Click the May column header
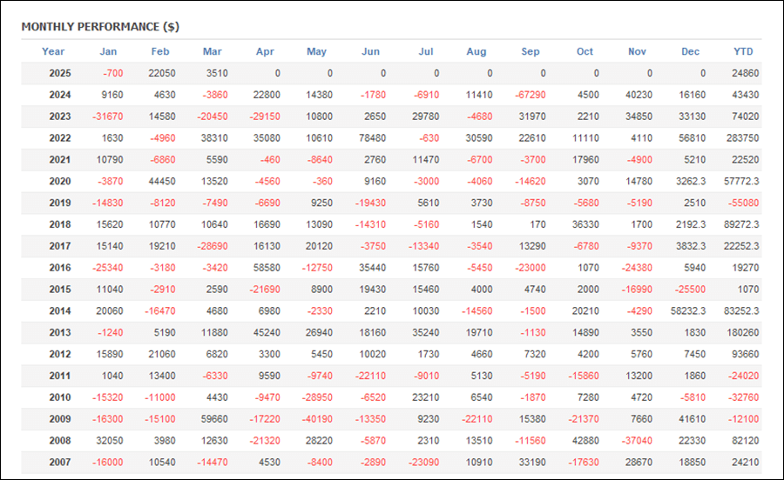 tap(316, 51)
